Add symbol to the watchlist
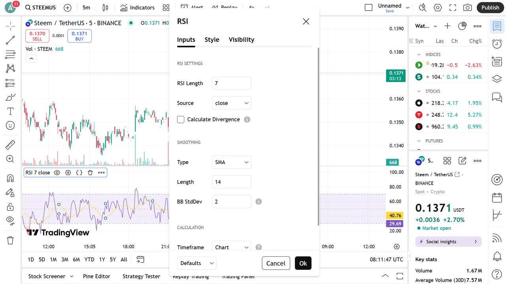 click(447, 26)
